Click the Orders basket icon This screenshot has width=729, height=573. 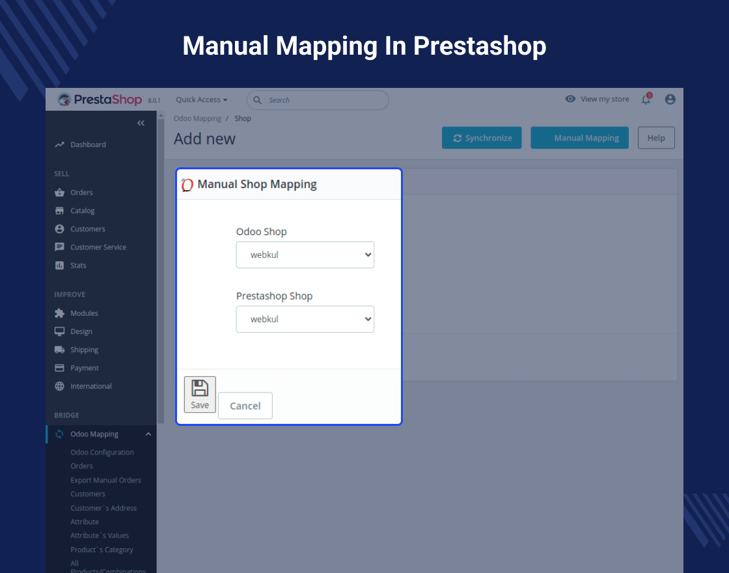(x=59, y=193)
